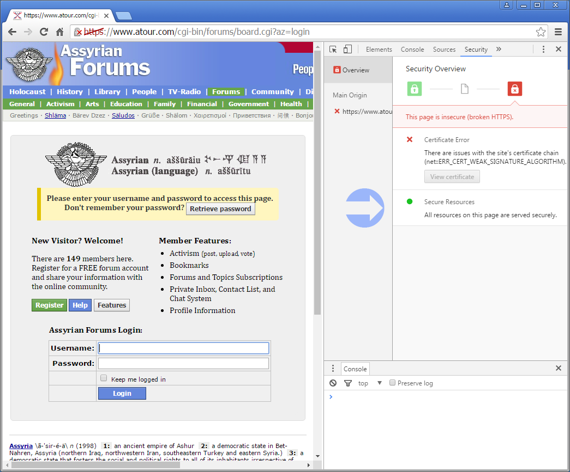
Task: Open the console drawer three-dot menu
Action: pyautogui.click(x=333, y=369)
